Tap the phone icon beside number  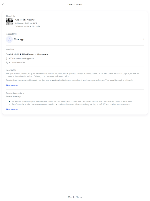pos(7,62)
